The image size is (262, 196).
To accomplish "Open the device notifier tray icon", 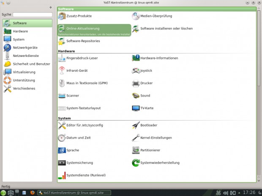I will (233, 193).
